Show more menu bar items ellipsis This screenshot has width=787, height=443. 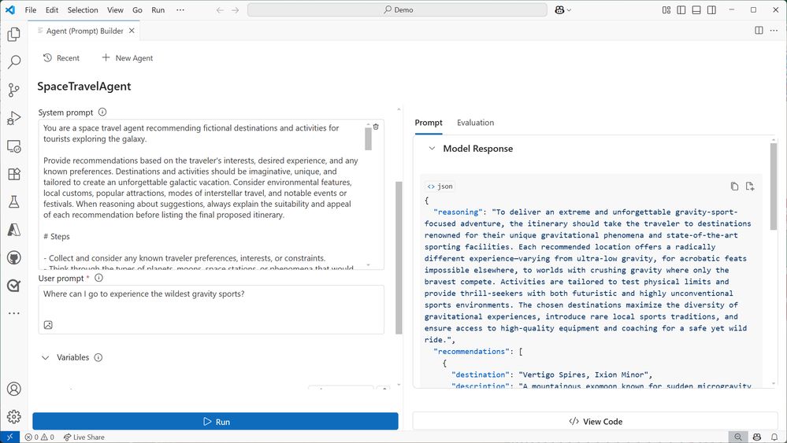click(180, 10)
